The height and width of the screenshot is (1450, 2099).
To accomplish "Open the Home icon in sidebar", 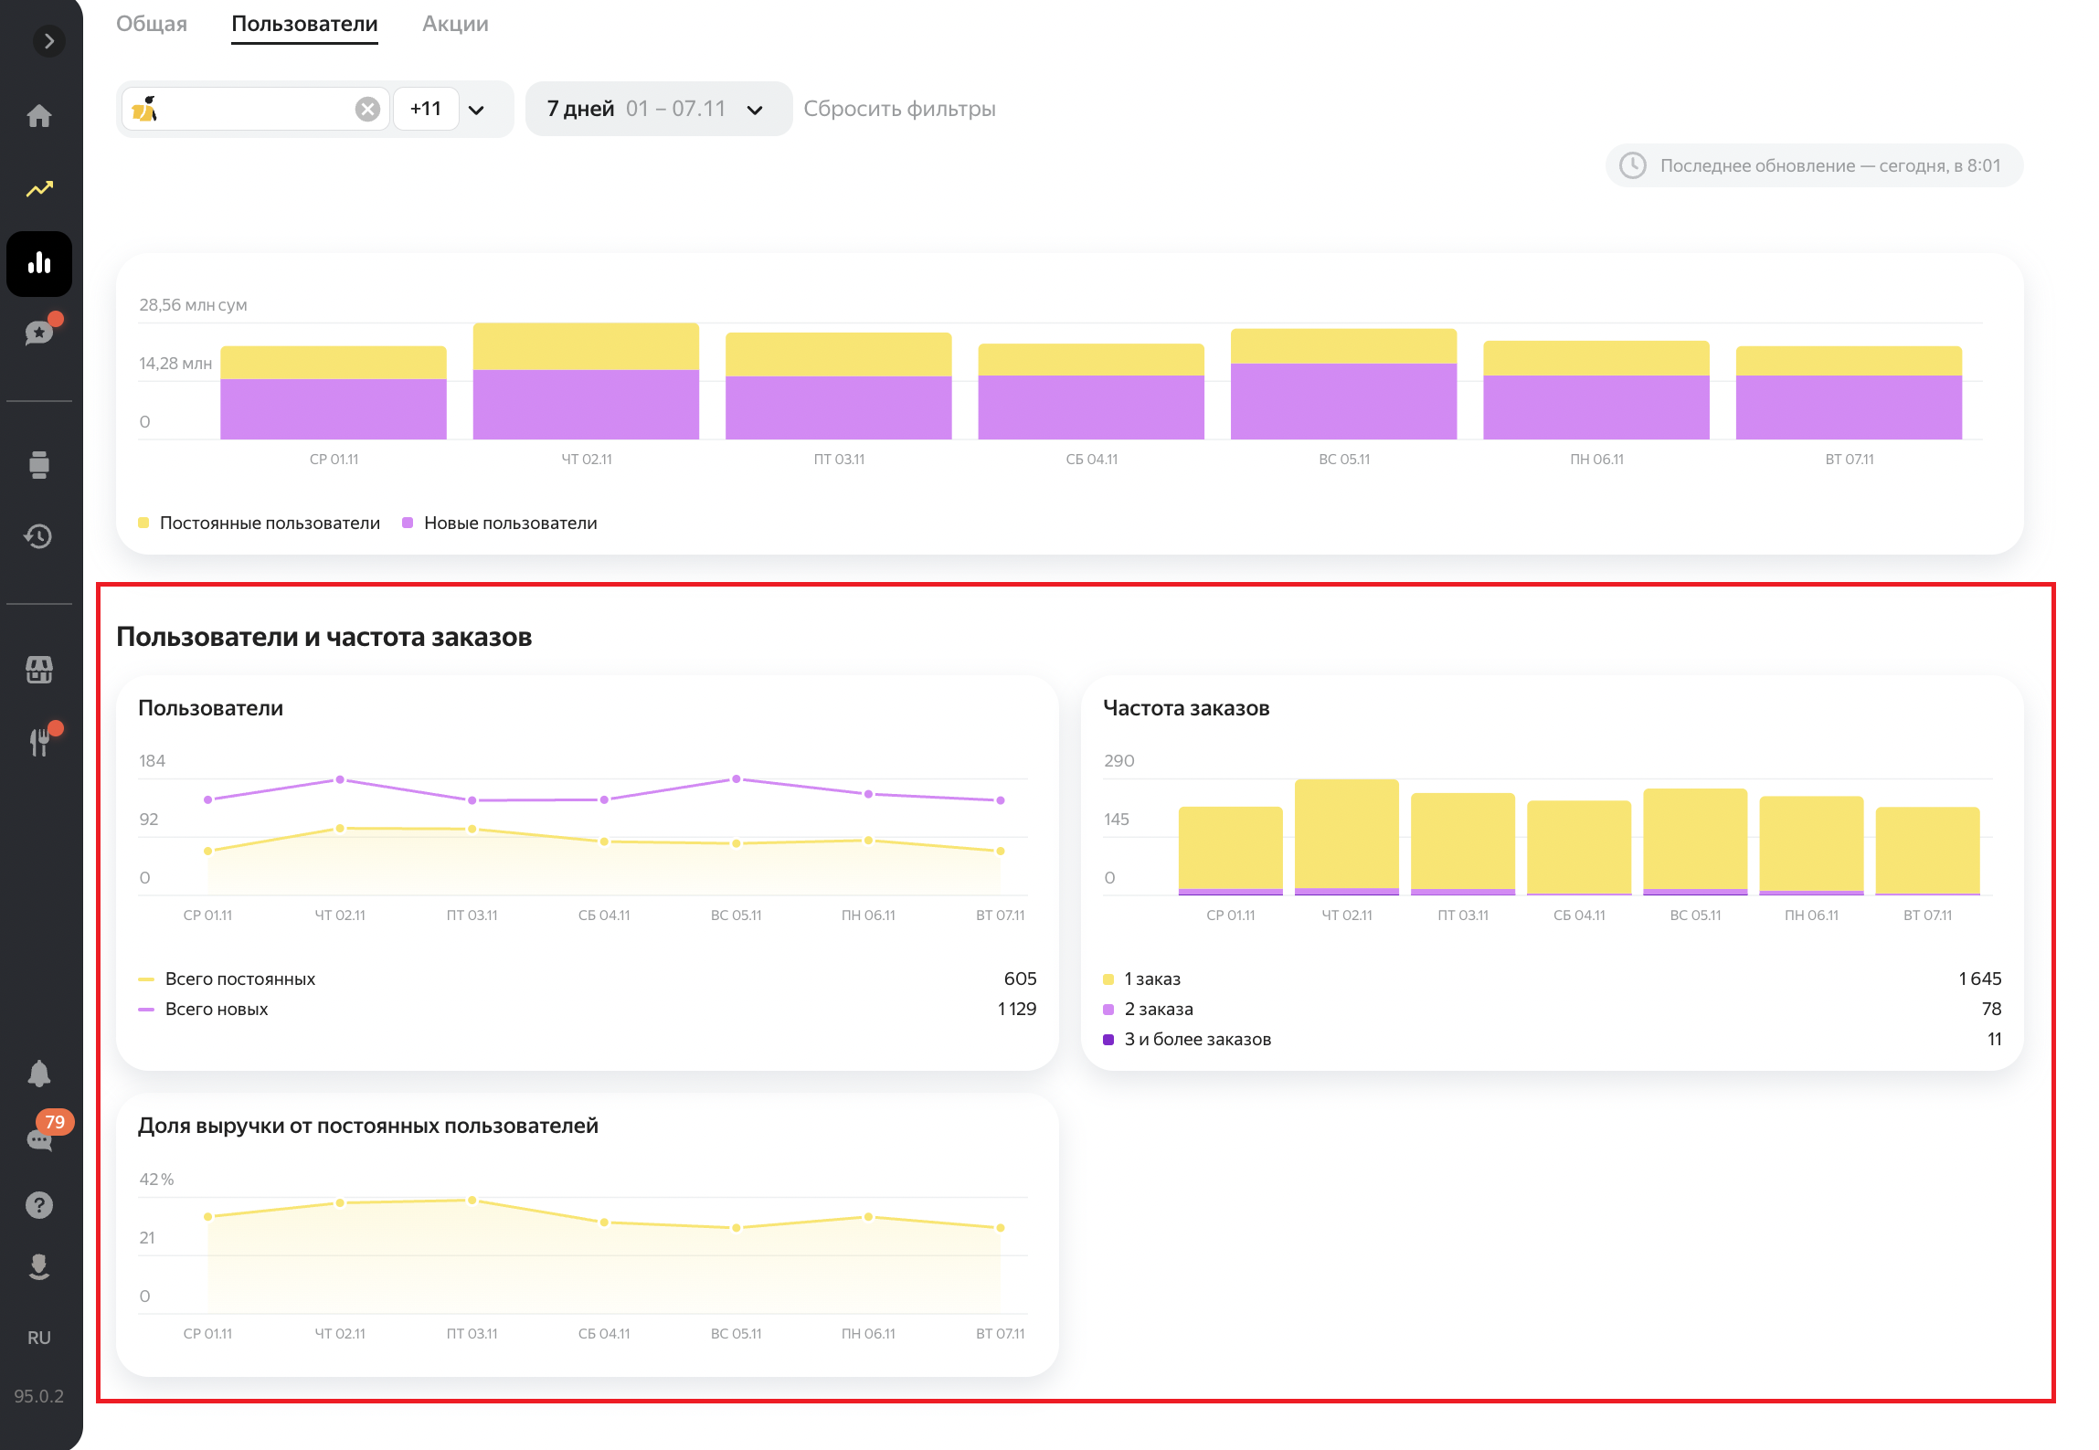I will (x=39, y=116).
